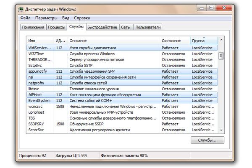Click the vertical scrollbar thumb
The image size is (252, 168).
click(221, 56)
